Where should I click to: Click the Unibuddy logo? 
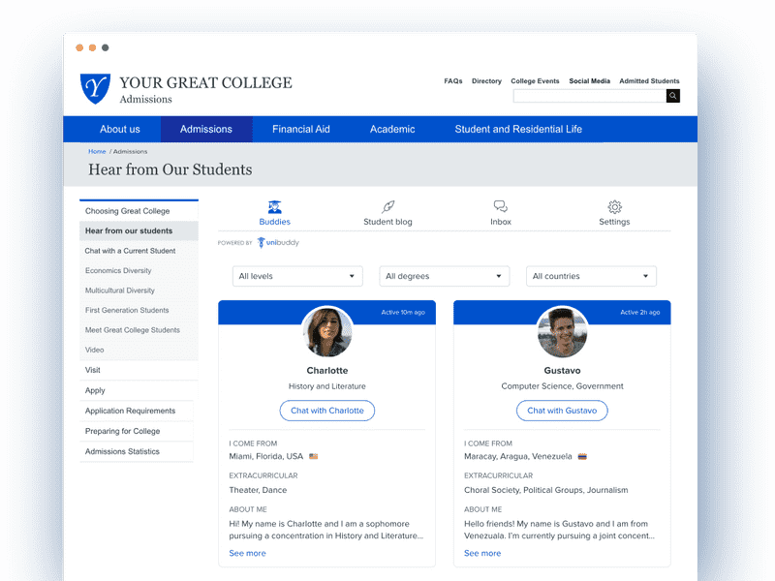(278, 243)
